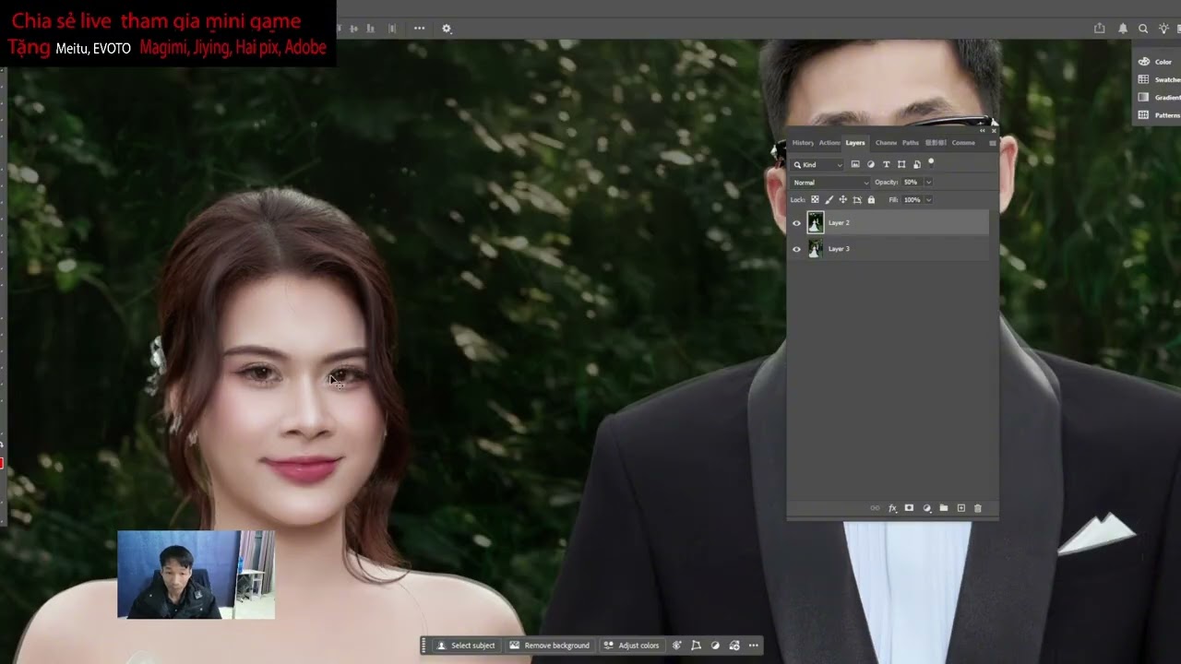Switch to the History tab

click(803, 143)
